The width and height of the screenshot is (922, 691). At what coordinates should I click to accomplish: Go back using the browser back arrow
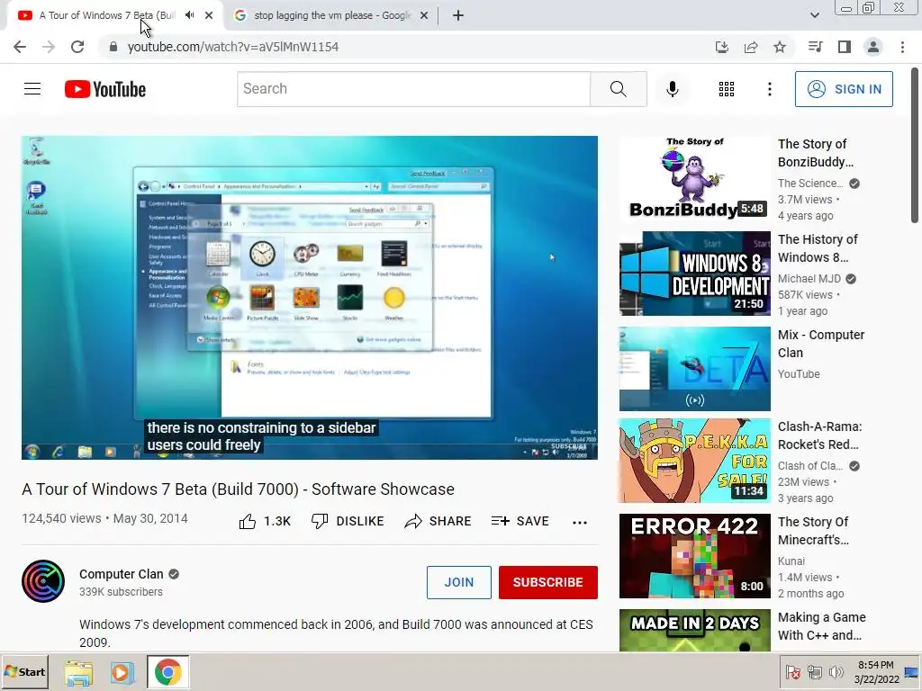point(20,47)
